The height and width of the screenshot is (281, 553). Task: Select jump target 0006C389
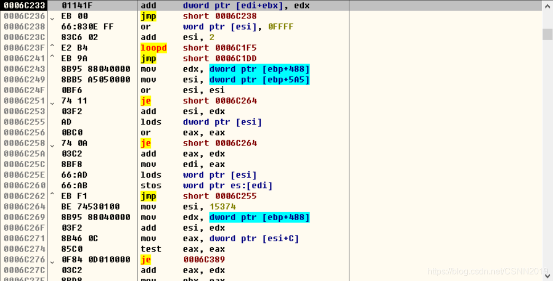point(204,259)
